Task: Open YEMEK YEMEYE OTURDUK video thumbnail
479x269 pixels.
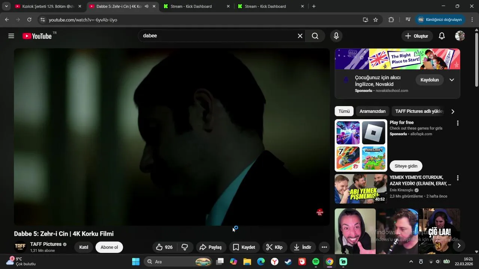Action: click(361, 189)
